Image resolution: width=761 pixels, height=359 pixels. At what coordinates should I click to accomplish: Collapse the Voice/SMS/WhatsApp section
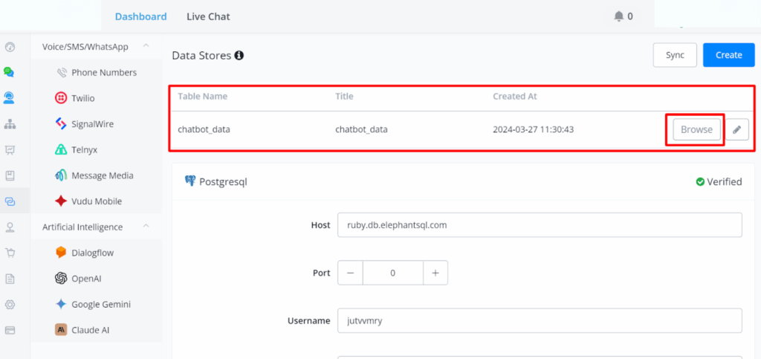coord(146,47)
